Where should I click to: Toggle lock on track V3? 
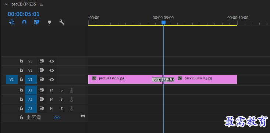click(x=21, y=61)
